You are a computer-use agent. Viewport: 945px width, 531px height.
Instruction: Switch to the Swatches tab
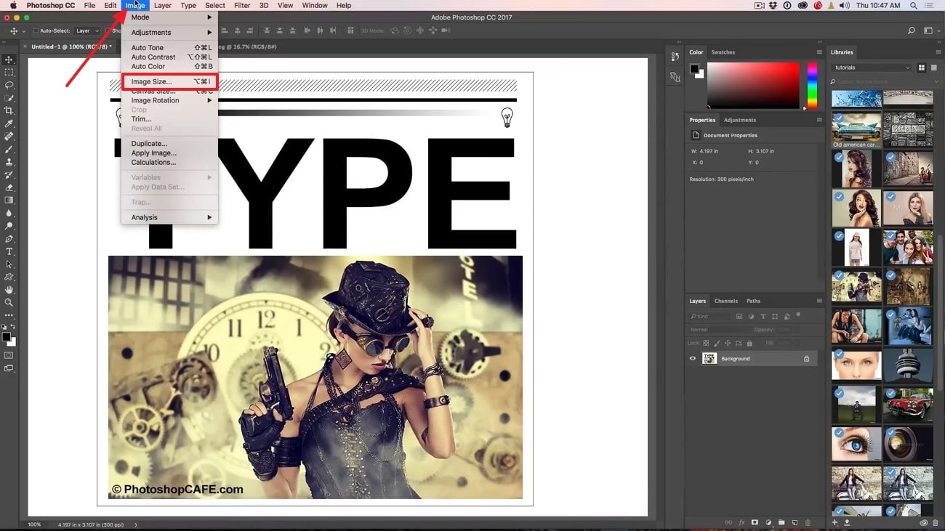723,52
